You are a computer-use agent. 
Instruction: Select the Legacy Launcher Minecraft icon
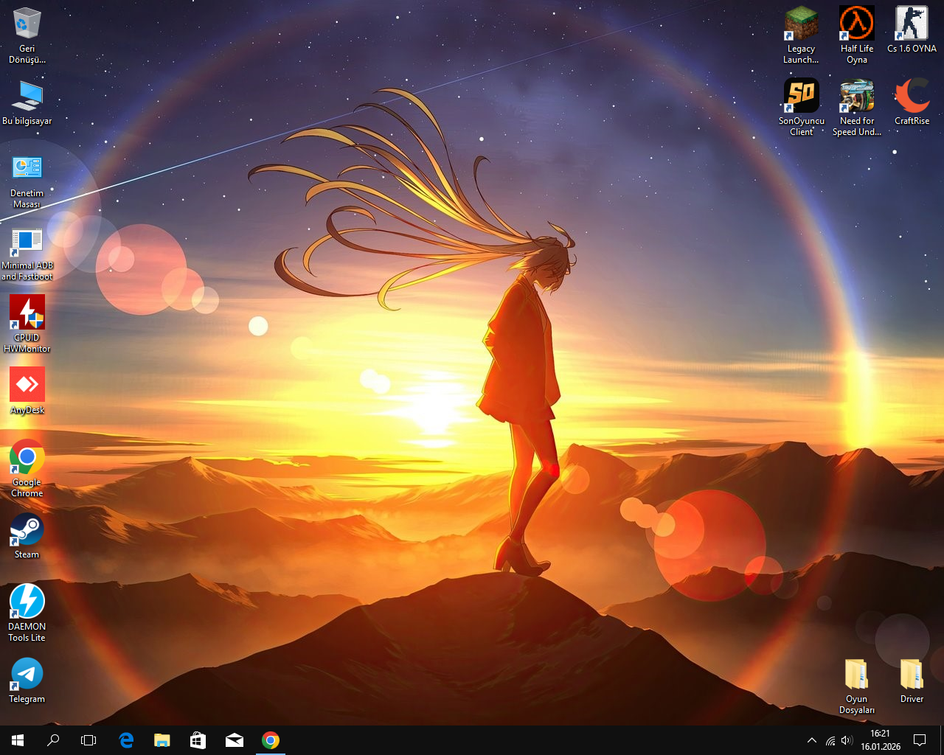(x=802, y=35)
